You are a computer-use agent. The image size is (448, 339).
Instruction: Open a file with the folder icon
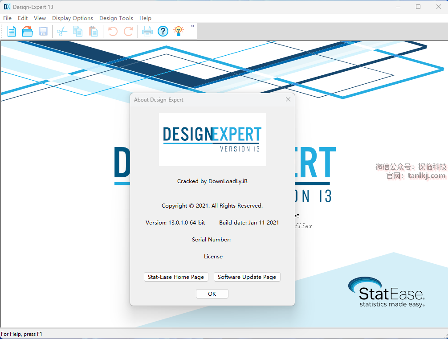tap(28, 31)
